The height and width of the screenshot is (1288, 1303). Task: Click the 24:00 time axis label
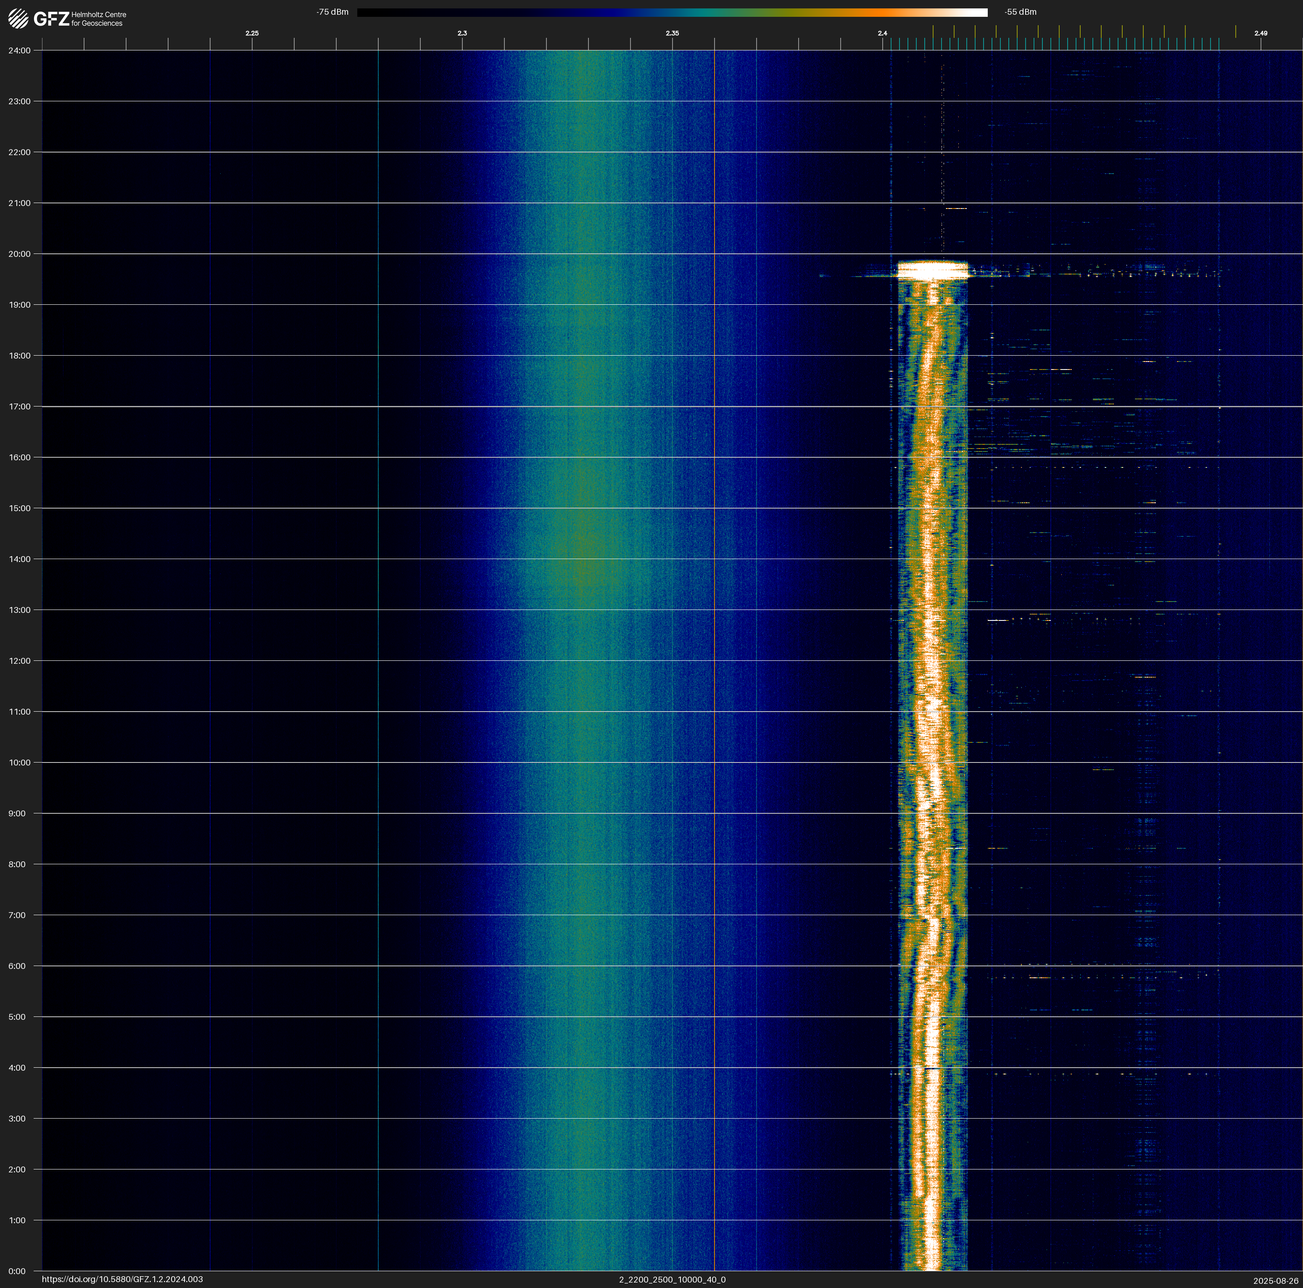click(x=20, y=50)
